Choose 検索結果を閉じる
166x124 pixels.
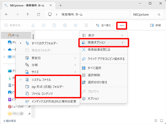pyautogui.click(x=103, y=50)
